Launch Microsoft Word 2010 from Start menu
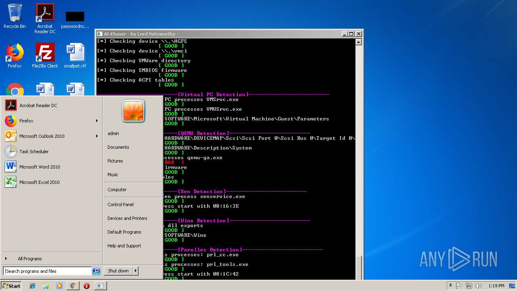Screen dimensions: 517x291 [51, 167]
